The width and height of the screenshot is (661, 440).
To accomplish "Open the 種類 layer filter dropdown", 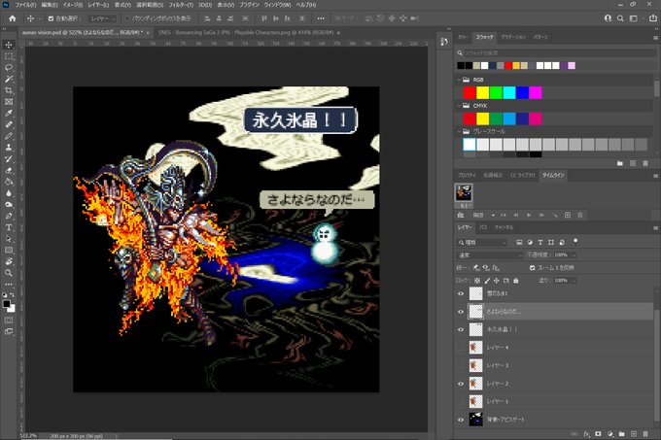I will coord(482,243).
